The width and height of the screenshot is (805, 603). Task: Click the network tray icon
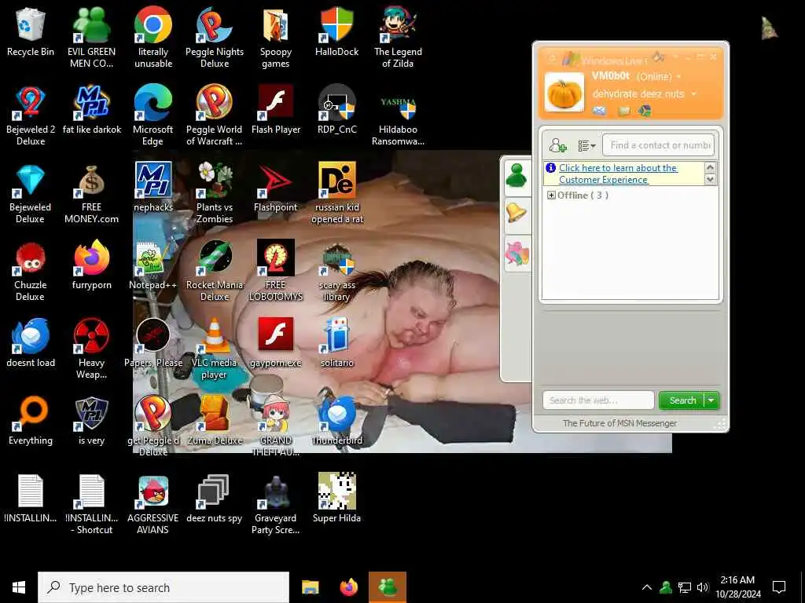[685, 587]
